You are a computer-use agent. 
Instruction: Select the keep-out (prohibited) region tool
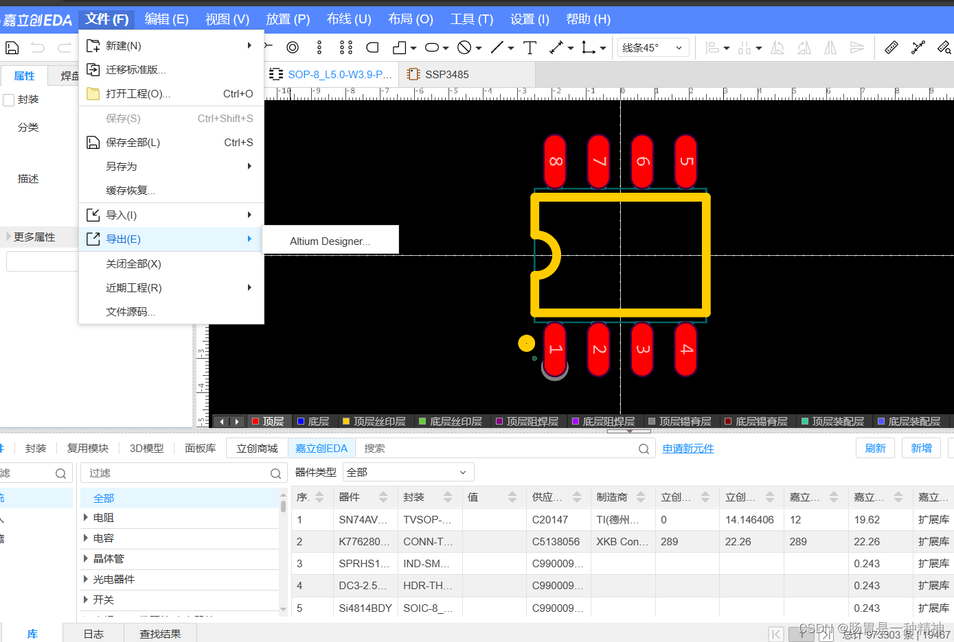click(x=465, y=47)
